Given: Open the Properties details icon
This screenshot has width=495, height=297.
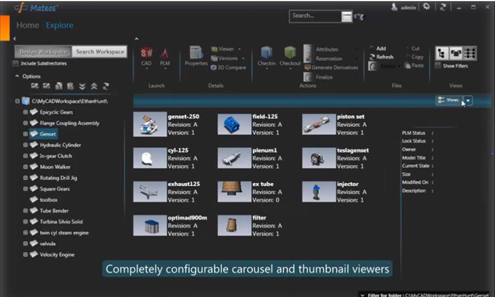Looking at the screenshot, I should pos(196,54).
